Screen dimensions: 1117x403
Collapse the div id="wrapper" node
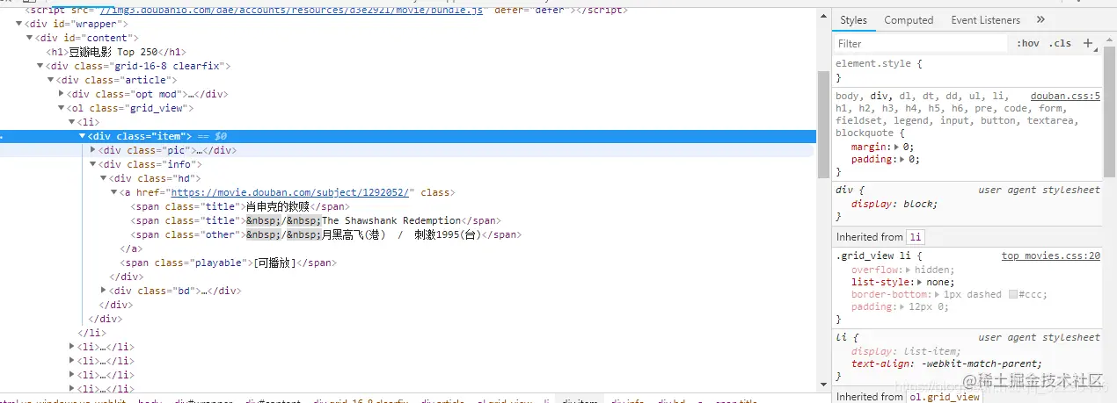(19, 24)
